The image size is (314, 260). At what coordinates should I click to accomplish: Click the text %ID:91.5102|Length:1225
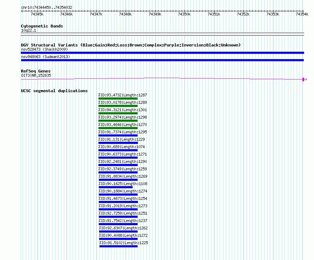(124, 243)
